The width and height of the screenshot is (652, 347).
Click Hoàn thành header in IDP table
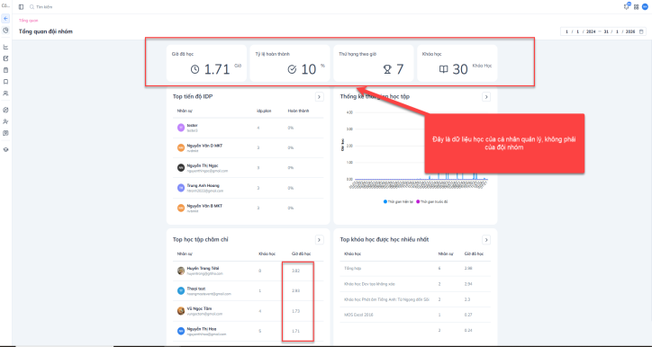coord(299,111)
